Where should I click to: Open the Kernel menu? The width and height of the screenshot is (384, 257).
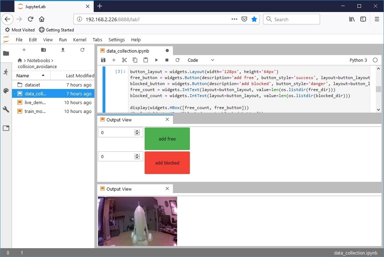point(80,40)
